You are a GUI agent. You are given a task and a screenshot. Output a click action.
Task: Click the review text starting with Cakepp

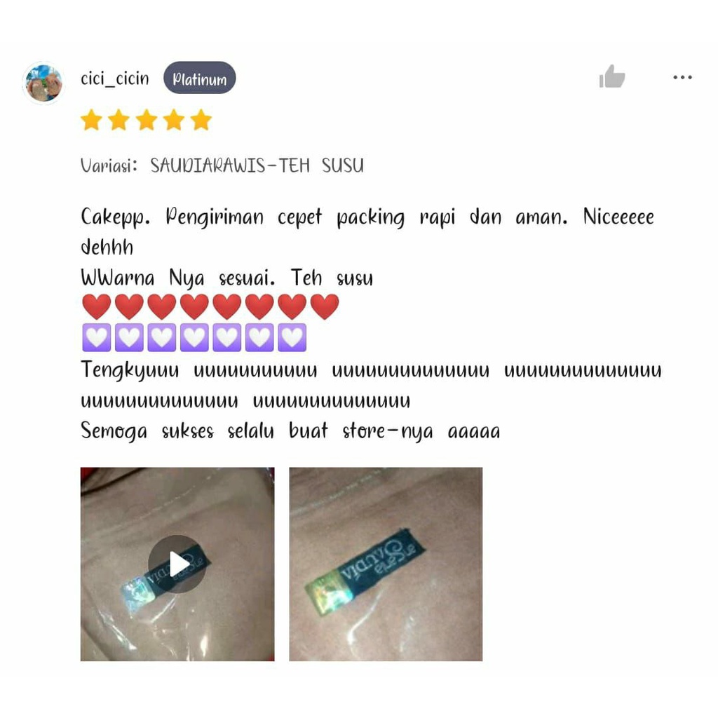point(367,231)
